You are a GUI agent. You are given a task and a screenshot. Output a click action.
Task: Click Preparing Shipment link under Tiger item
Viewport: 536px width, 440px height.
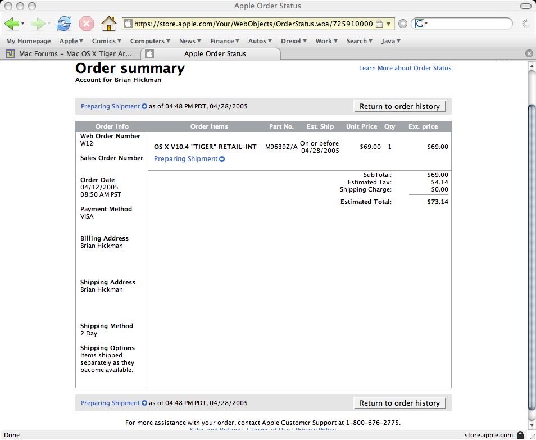click(x=185, y=159)
